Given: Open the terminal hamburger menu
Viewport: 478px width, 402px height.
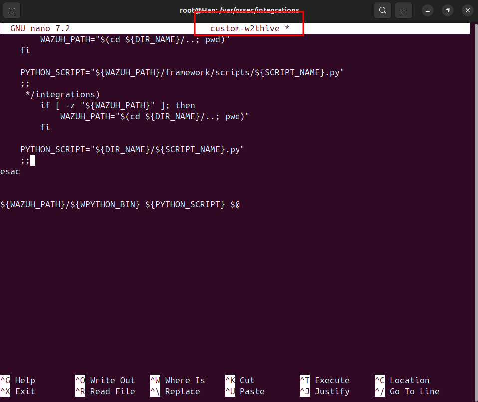Looking at the screenshot, I should point(403,10).
